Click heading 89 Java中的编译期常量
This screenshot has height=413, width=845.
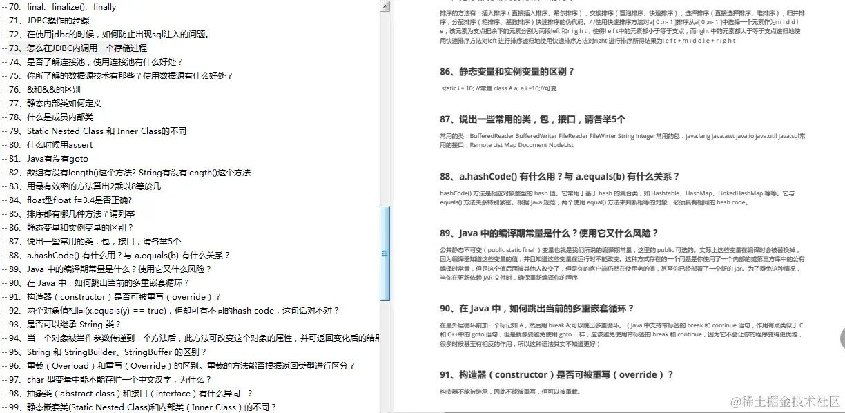coord(541,234)
